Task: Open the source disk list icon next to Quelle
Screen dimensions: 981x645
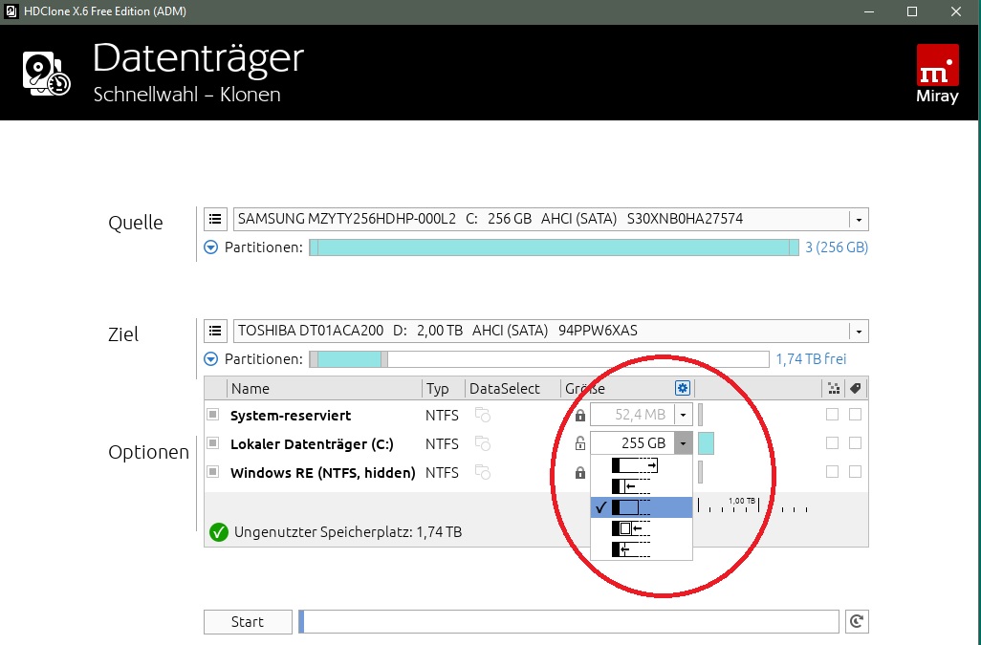Action: pyautogui.click(x=215, y=220)
